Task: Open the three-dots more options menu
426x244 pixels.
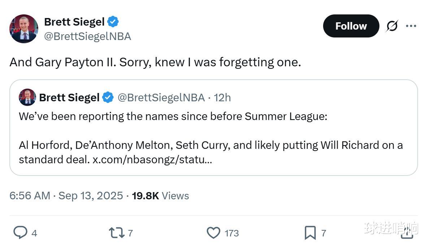Action: (x=411, y=26)
